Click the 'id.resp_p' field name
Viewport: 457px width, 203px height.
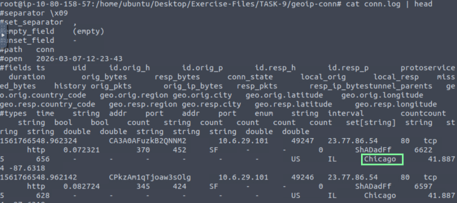(348, 68)
